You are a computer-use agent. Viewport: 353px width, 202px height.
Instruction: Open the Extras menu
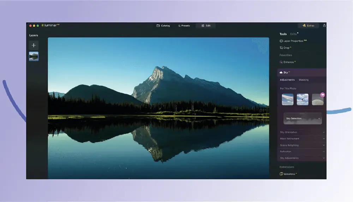[308, 26]
